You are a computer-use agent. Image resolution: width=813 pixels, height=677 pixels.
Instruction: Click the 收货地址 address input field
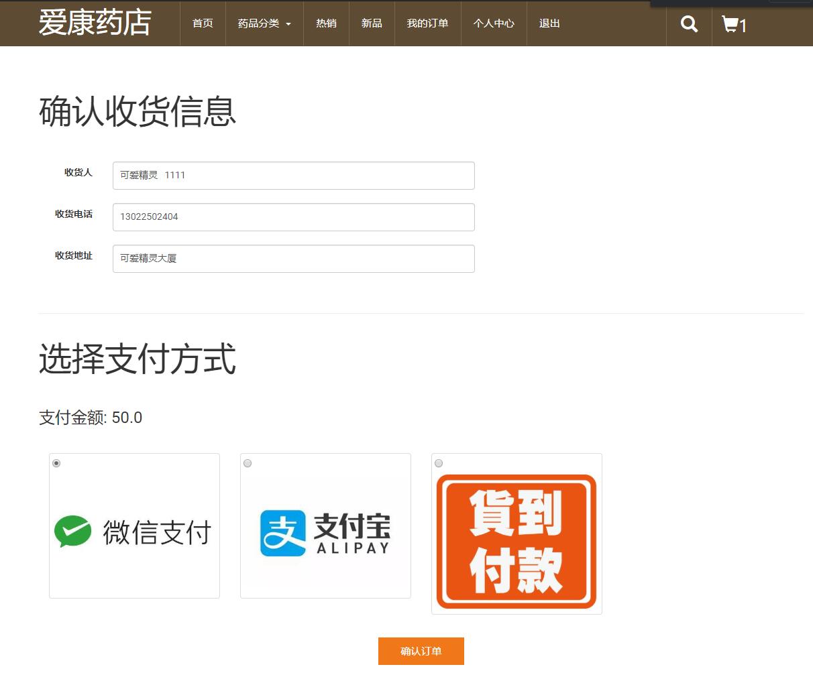tap(293, 258)
